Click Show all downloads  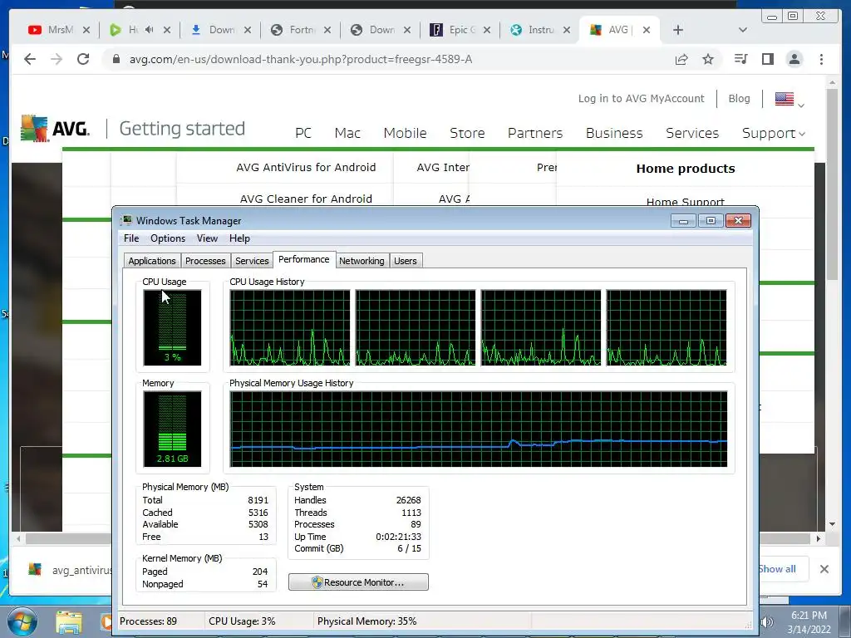point(777,569)
